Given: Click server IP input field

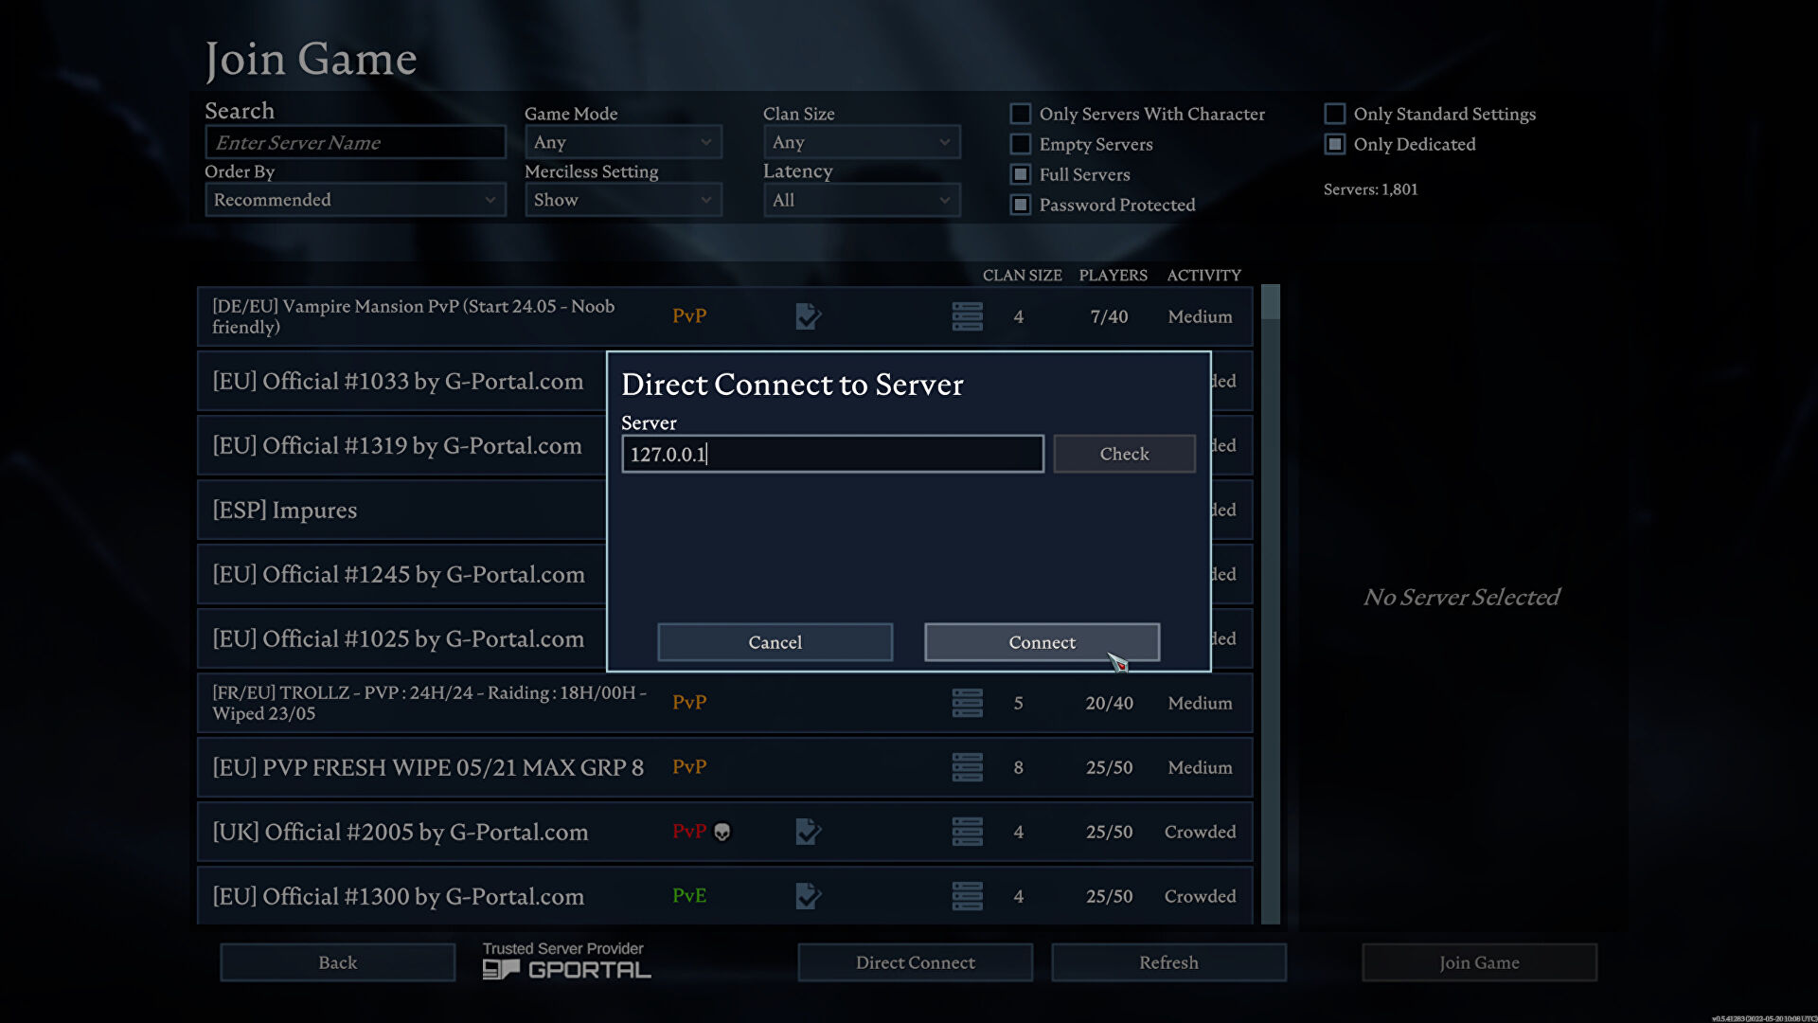Looking at the screenshot, I should click(831, 454).
